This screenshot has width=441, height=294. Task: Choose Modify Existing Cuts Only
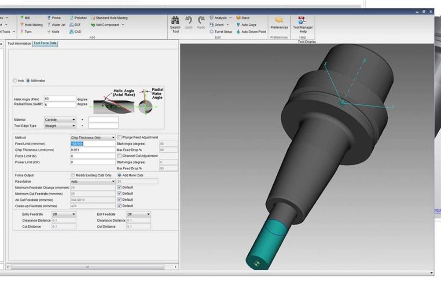click(x=73, y=175)
